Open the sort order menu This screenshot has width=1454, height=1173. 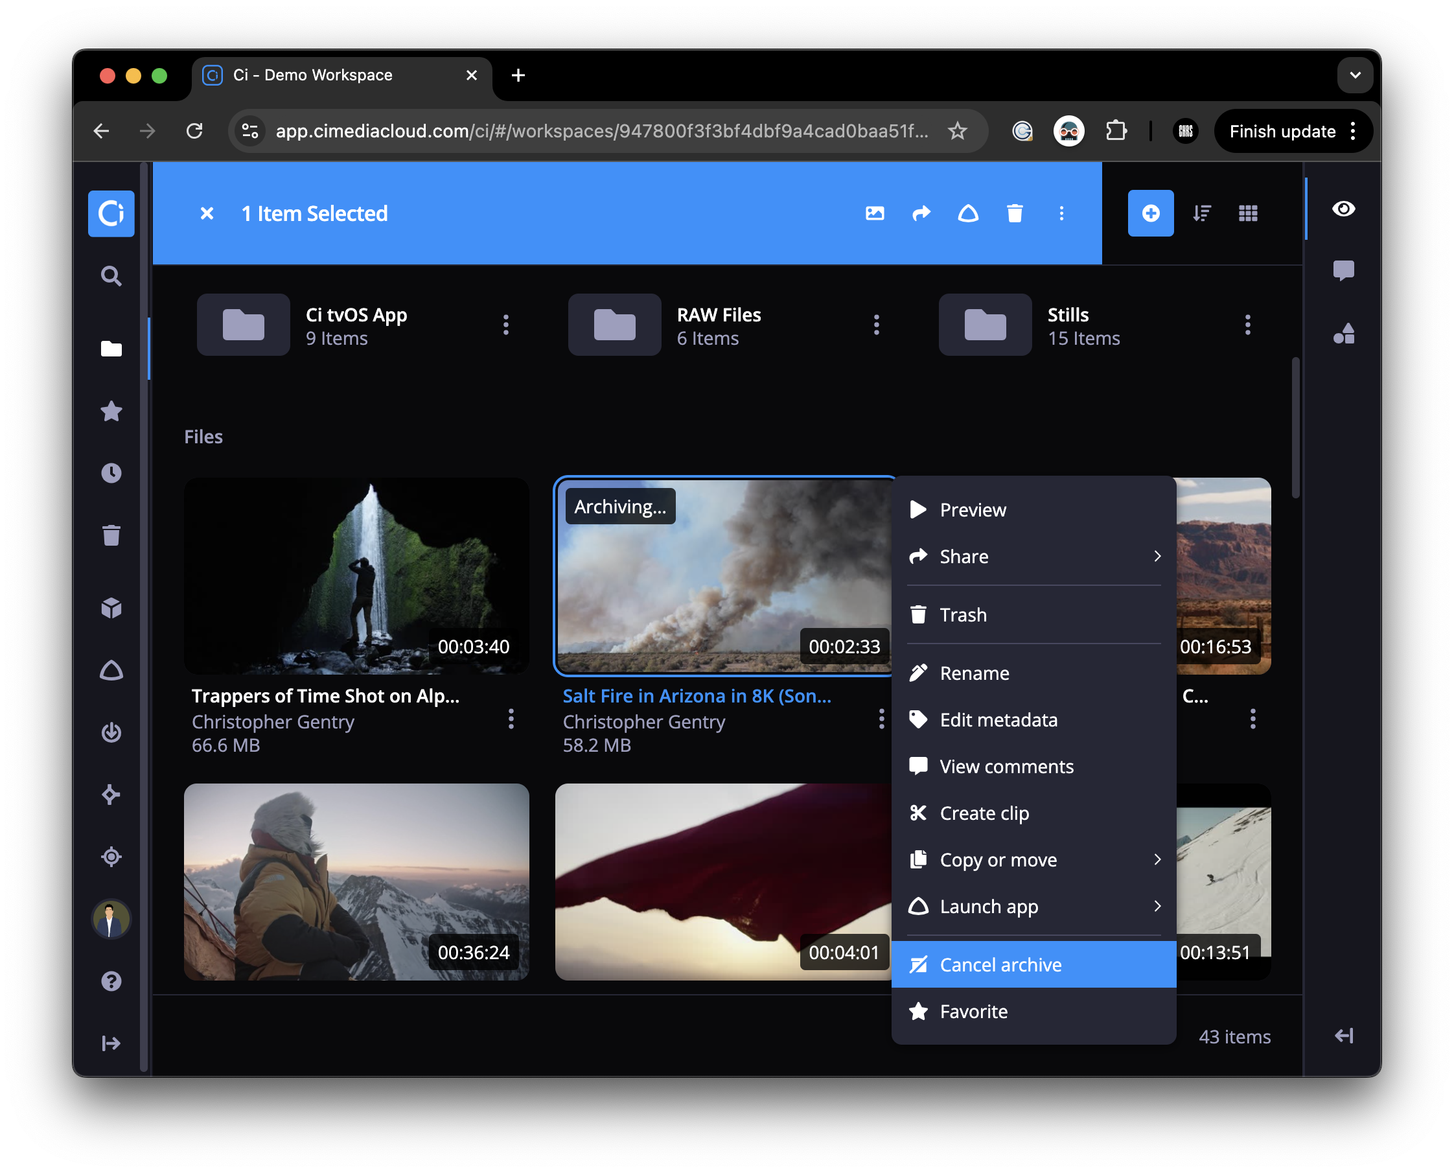(x=1201, y=213)
